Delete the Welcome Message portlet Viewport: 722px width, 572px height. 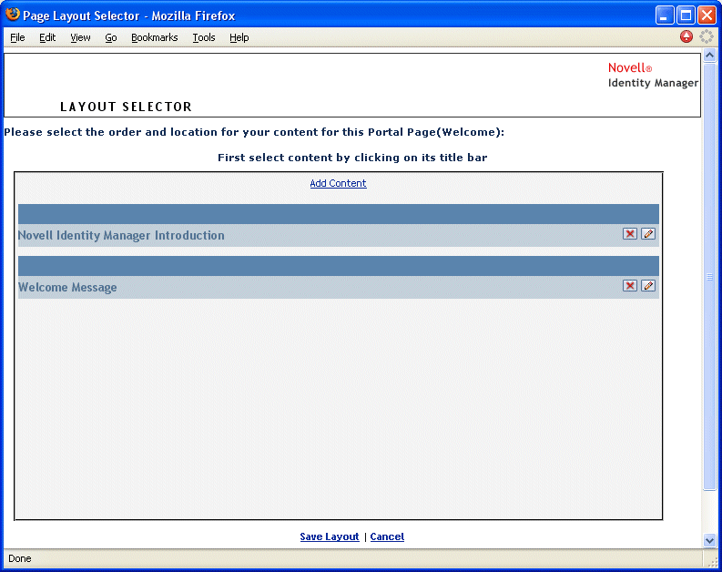pyautogui.click(x=629, y=286)
